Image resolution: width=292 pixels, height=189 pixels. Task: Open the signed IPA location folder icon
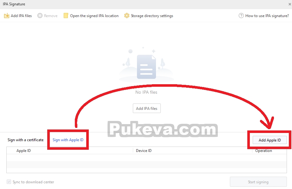66,16
